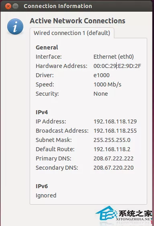Select the speed value 1000 Mb/s
Image resolution: width=154 pixels, height=226 pixels.
tap(107, 84)
